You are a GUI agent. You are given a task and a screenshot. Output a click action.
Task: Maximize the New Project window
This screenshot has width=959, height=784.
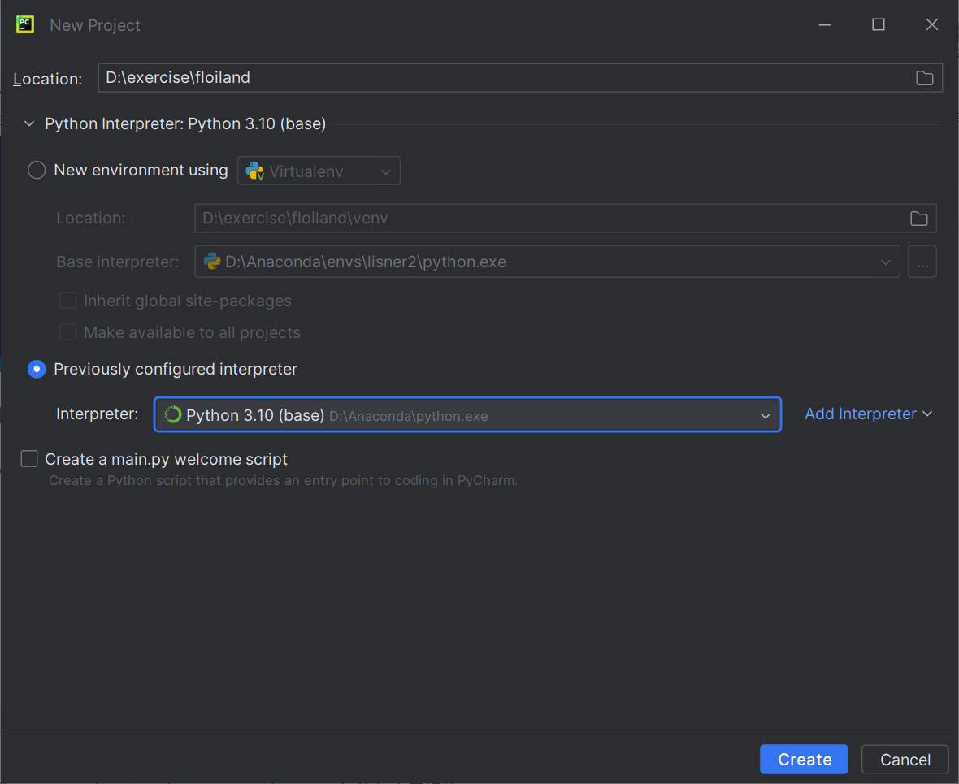click(879, 24)
